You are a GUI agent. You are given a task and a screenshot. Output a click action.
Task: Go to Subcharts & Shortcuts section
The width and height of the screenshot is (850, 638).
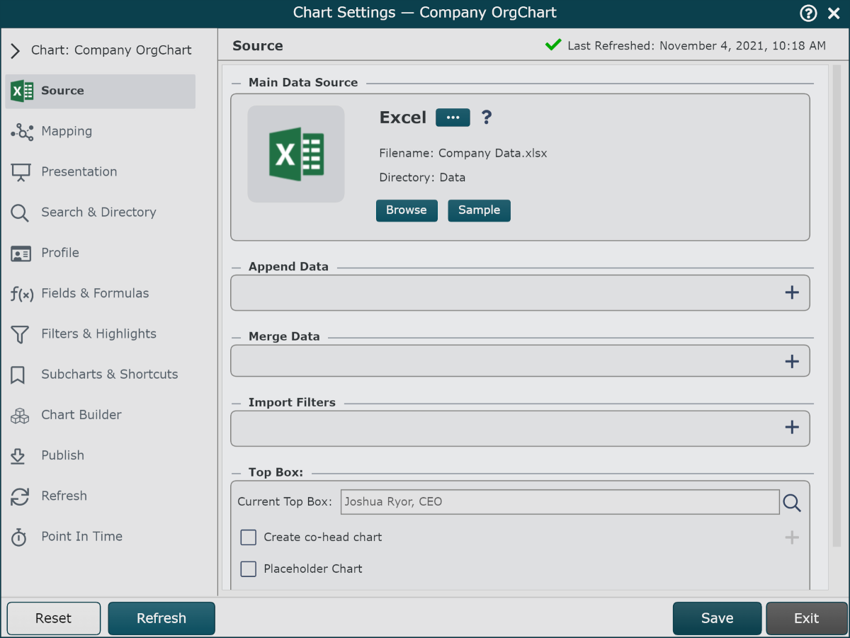(109, 375)
